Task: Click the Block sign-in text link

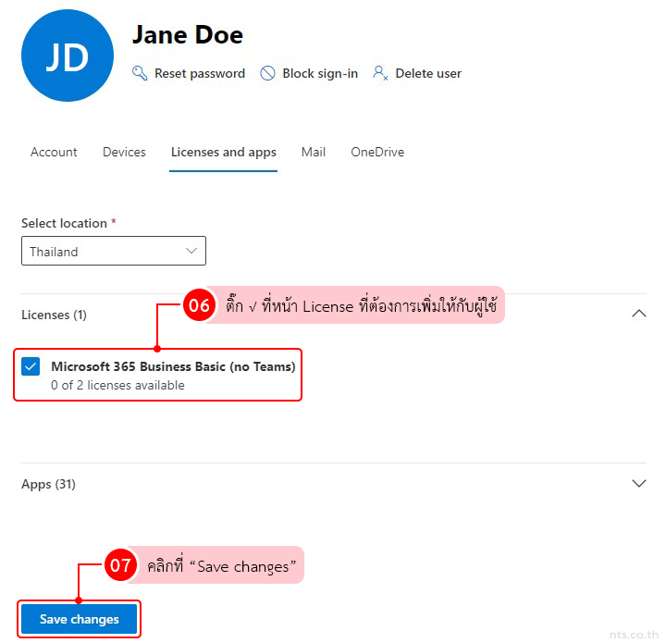Action: pyautogui.click(x=320, y=73)
